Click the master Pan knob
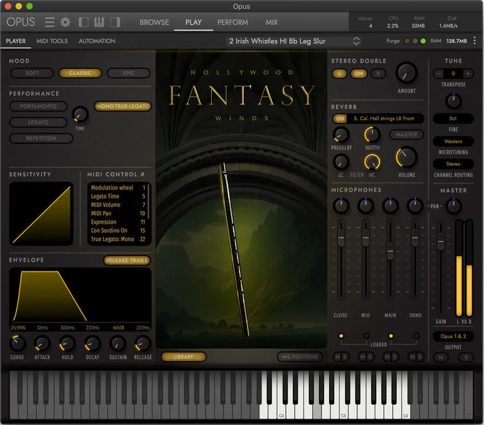 tap(453, 206)
